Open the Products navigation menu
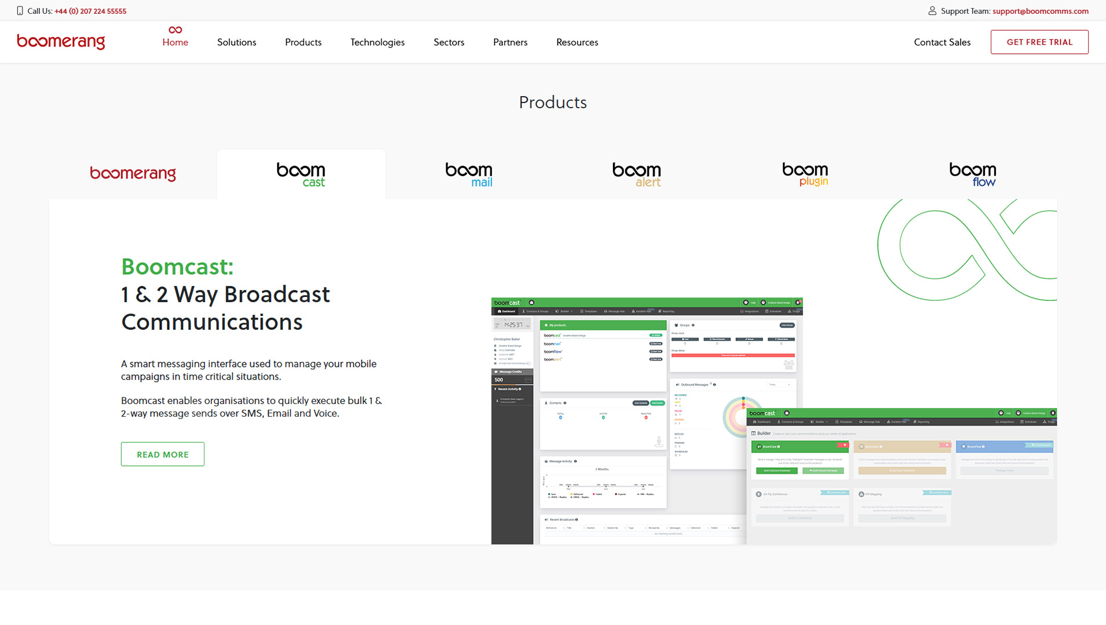 [303, 42]
